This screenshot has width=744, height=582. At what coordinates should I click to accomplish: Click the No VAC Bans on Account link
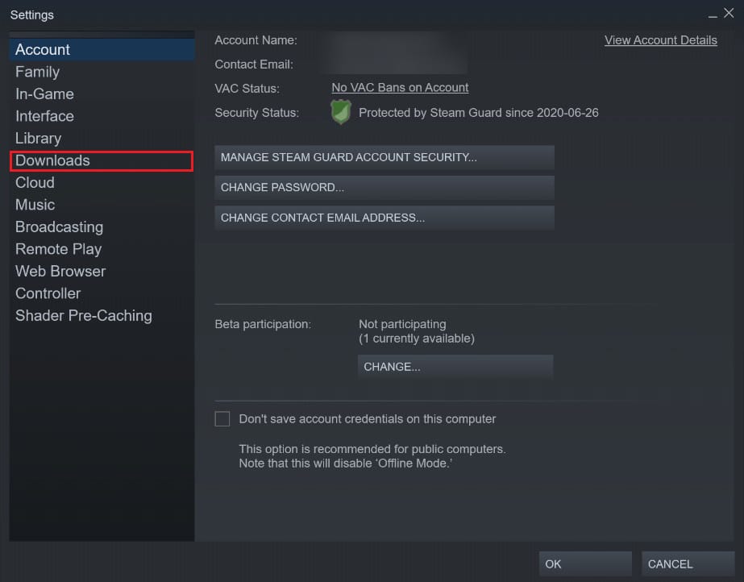click(x=399, y=87)
